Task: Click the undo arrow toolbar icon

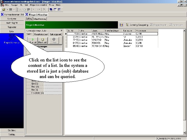Action: (35, 10)
